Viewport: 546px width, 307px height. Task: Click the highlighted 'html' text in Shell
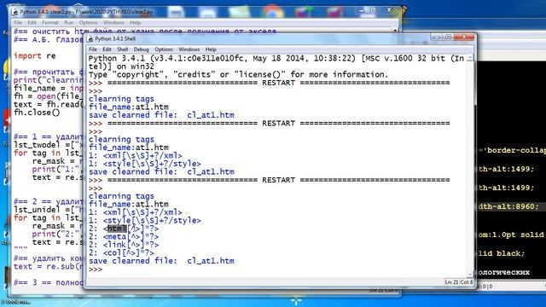(117, 229)
